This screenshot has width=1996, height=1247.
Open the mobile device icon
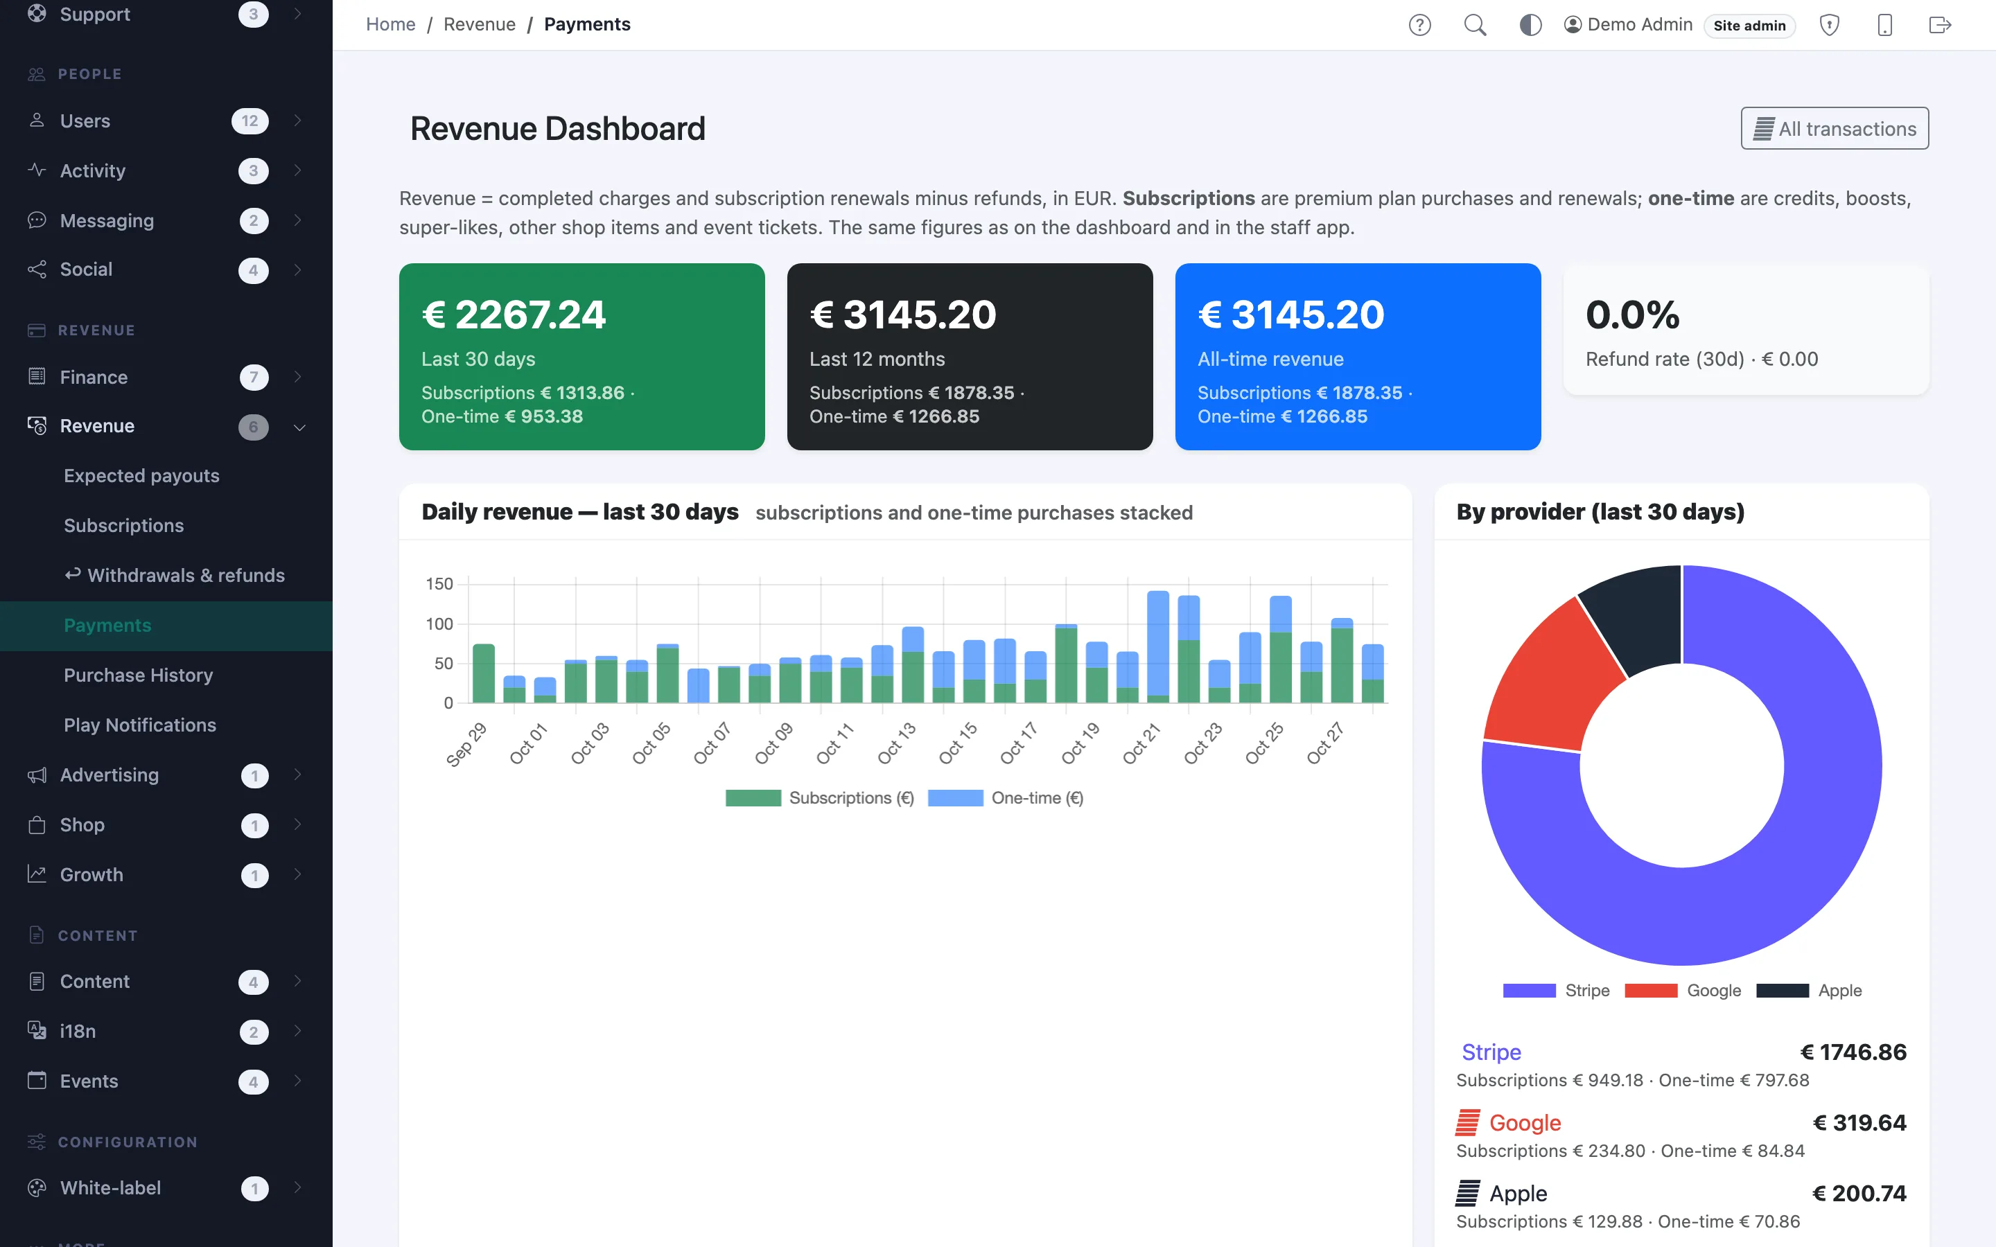click(x=1884, y=25)
